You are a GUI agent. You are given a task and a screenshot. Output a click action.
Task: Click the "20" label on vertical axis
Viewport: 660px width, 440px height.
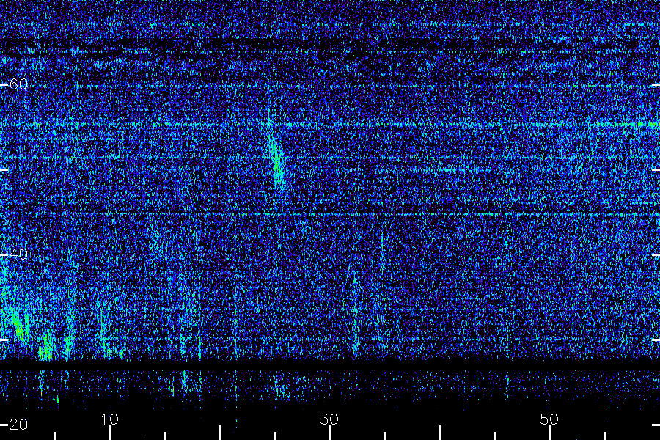[19, 425]
